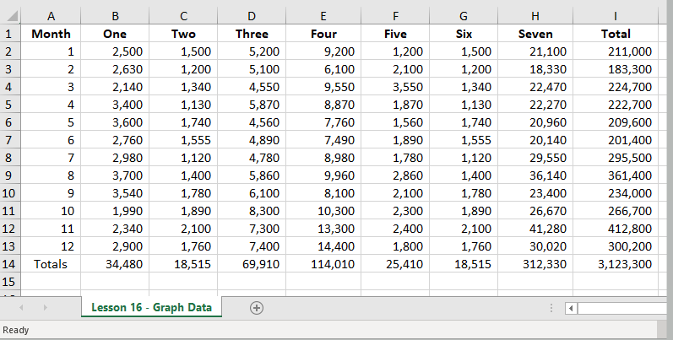Select column G header
The width and height of the screenshot is (673, 340).
(464, 16)
